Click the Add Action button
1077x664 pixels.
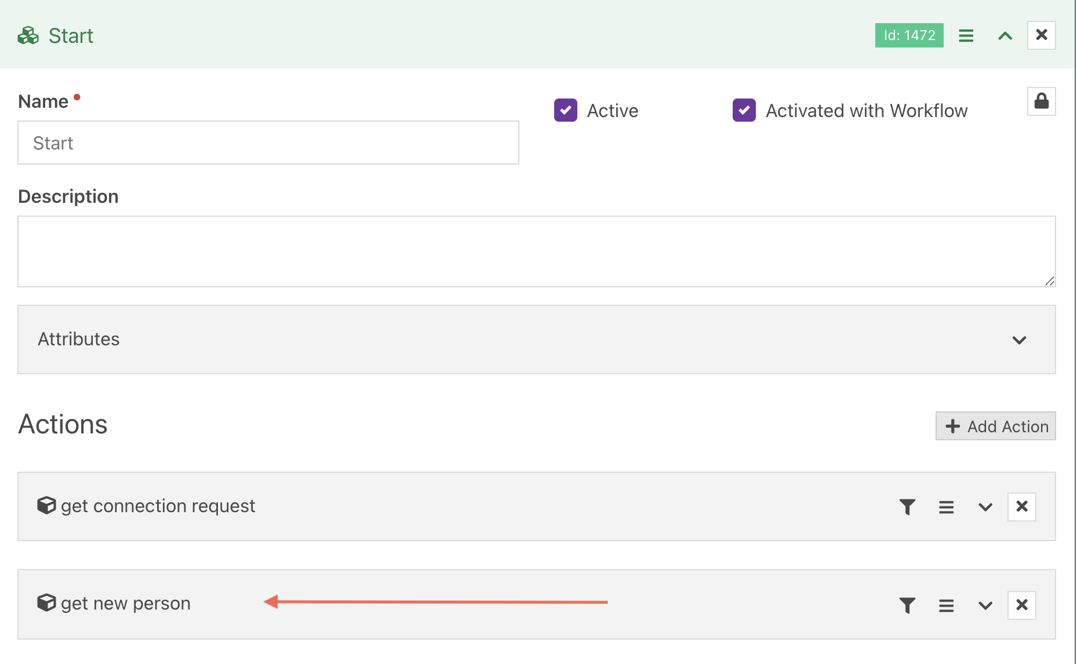pyautogui.click(x=996, y=426)
